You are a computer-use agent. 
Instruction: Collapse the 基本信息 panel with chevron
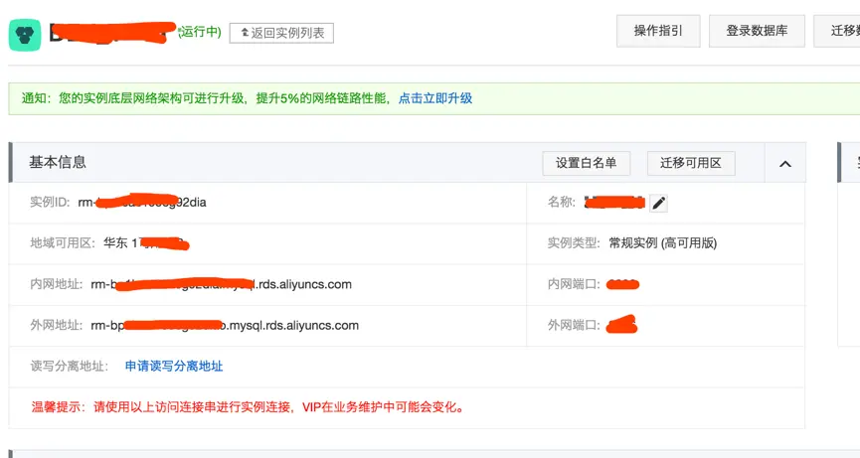pos(785,163)
